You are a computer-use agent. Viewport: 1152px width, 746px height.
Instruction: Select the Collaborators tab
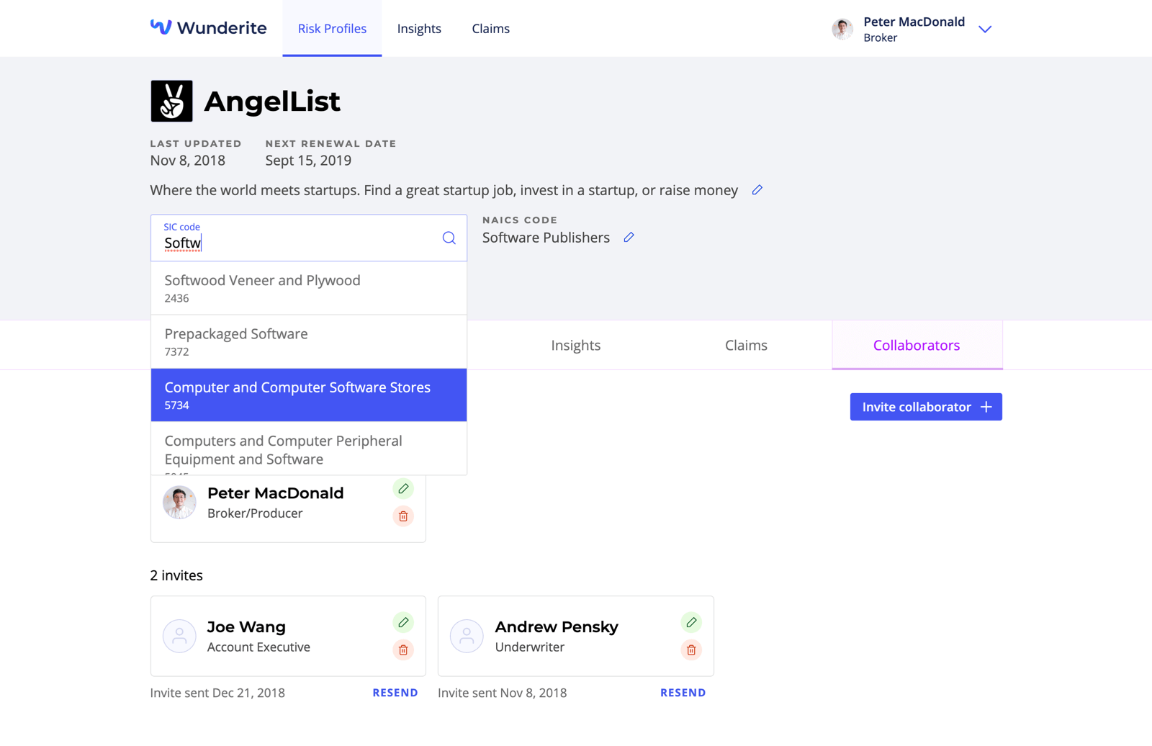tap(917, 345)
